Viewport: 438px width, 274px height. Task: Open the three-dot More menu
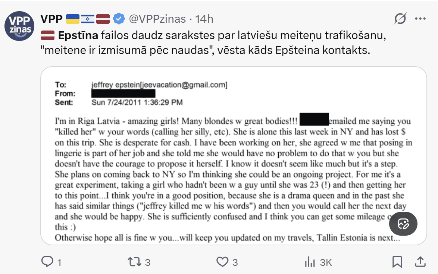[x=420, y=18]
